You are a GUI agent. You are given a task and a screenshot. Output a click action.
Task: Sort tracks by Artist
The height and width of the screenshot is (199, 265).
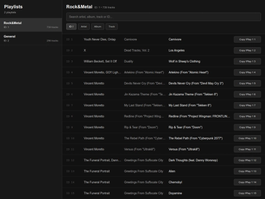pos(84,27)
